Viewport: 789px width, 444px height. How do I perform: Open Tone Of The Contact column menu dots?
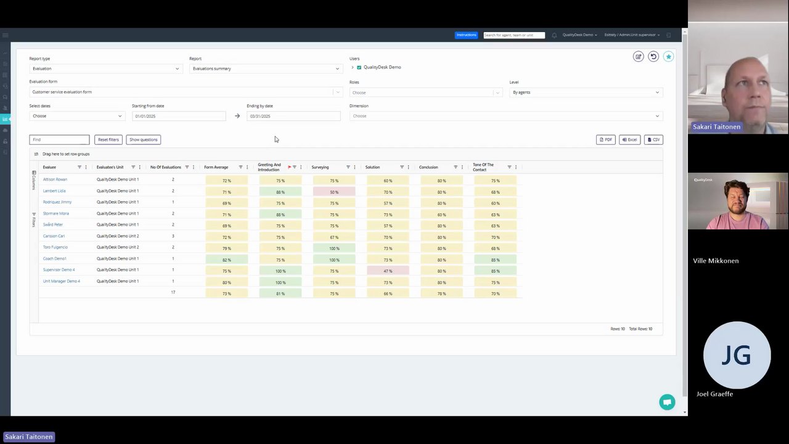pos(516,167)
